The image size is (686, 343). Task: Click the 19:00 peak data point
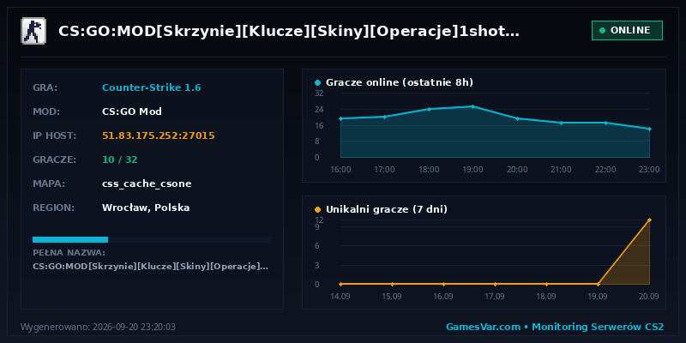[x=473, y=106]
